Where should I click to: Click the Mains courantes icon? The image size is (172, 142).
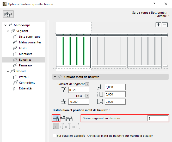(x=15, y=42)
